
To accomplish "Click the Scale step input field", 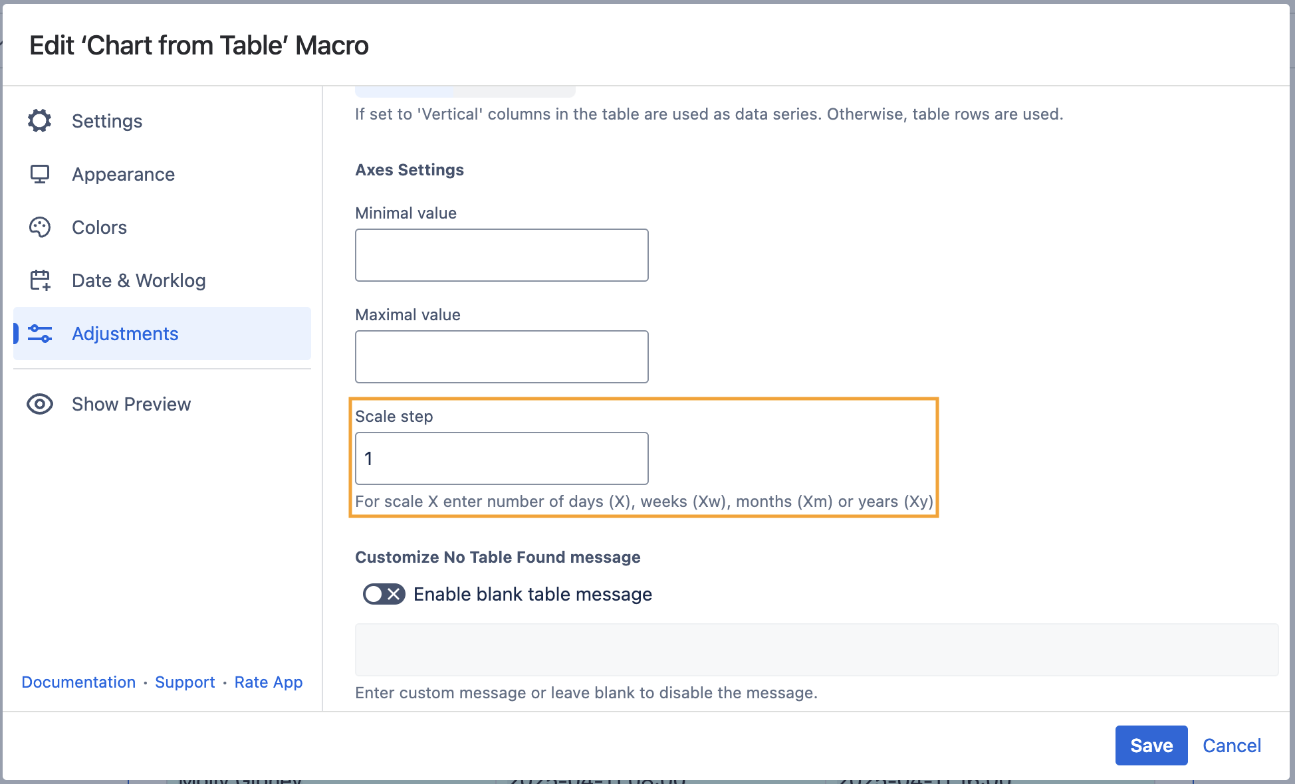I will tap(501, 458).
